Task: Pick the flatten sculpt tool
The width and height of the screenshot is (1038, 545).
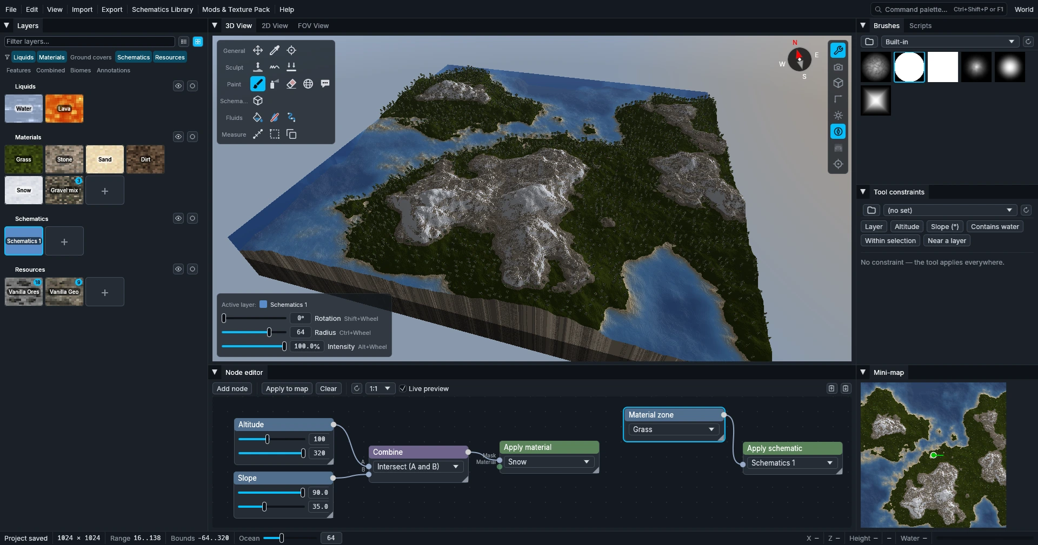Action: 291,67
